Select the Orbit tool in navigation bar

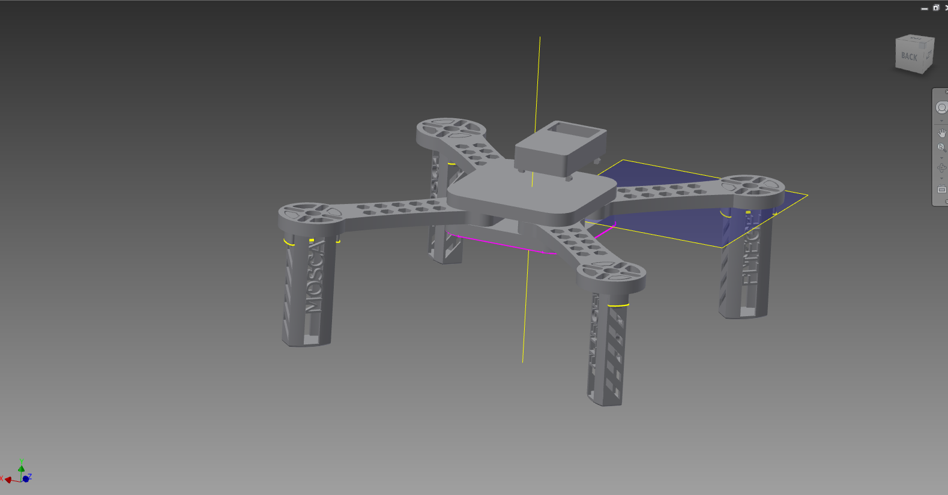941,168
